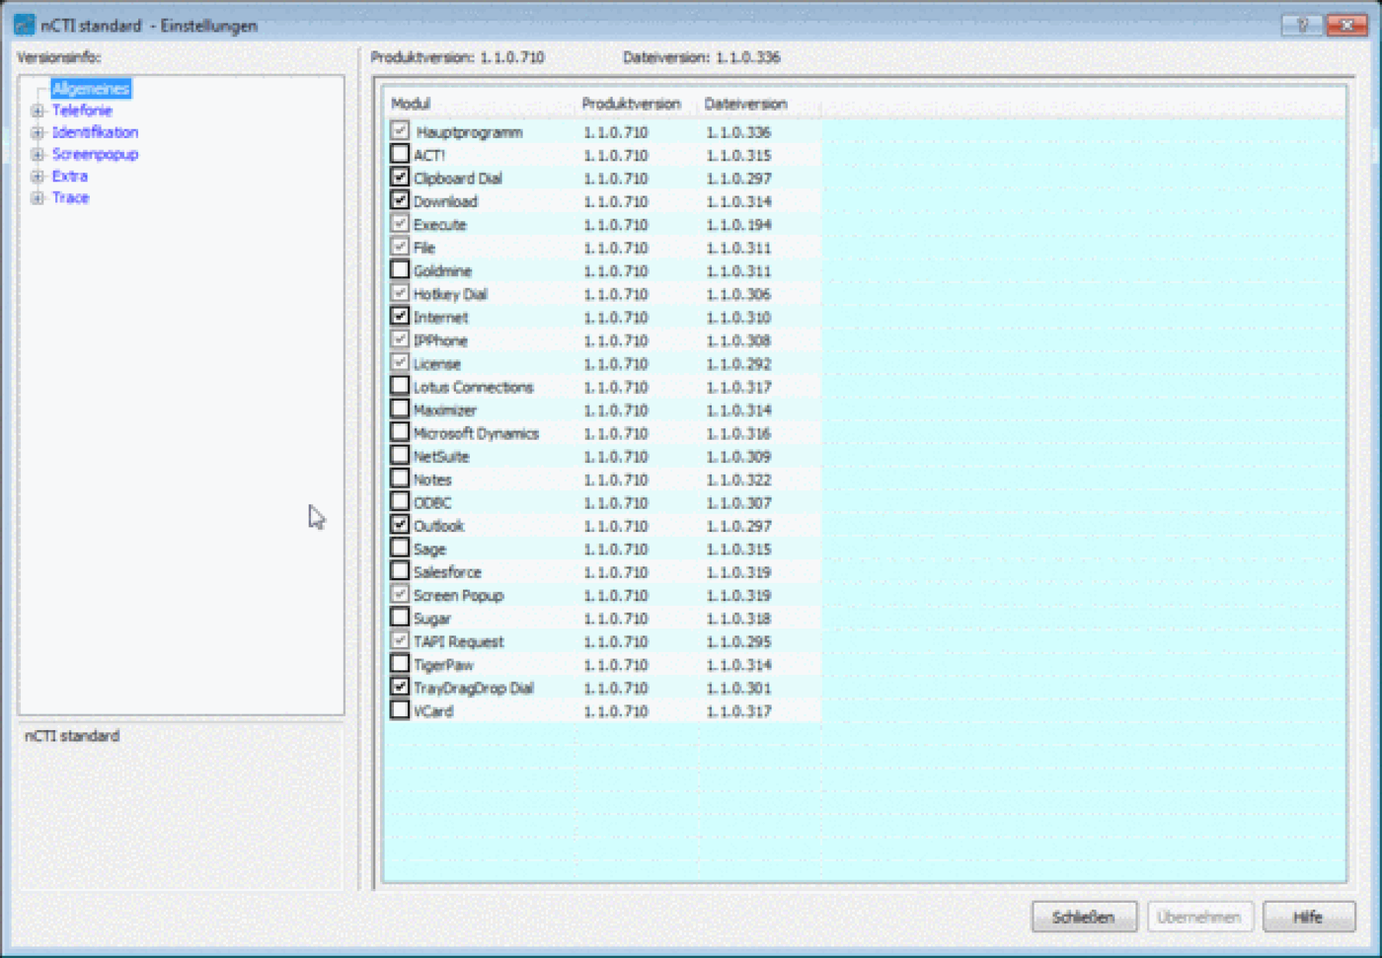Select the Extra tree item
Viewport: 1382px width, 958px height.
coord(70,176)
